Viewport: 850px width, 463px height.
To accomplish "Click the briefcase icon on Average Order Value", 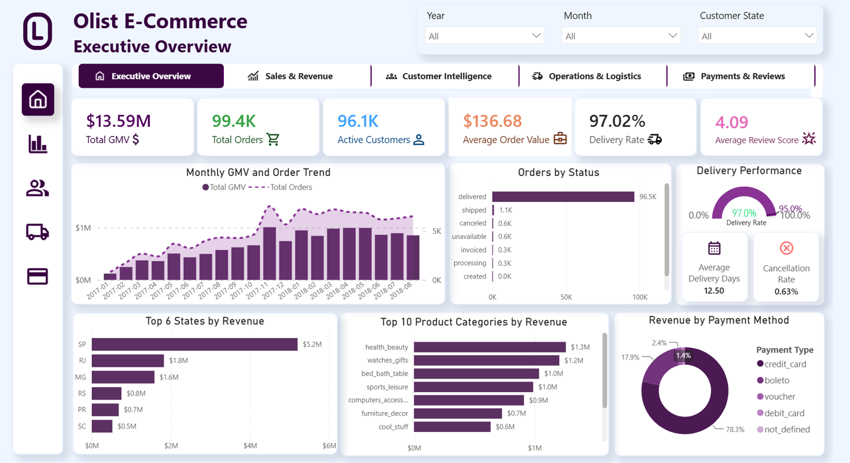I will coord(560,139).
